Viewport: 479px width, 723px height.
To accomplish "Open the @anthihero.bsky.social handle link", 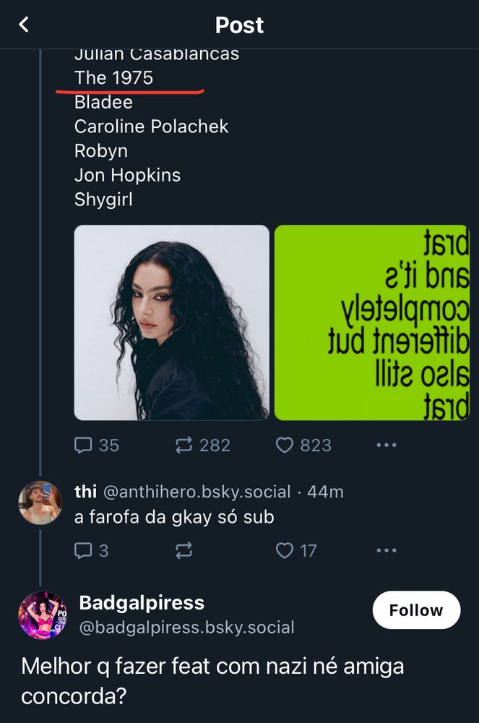I will tap(197, 492).
